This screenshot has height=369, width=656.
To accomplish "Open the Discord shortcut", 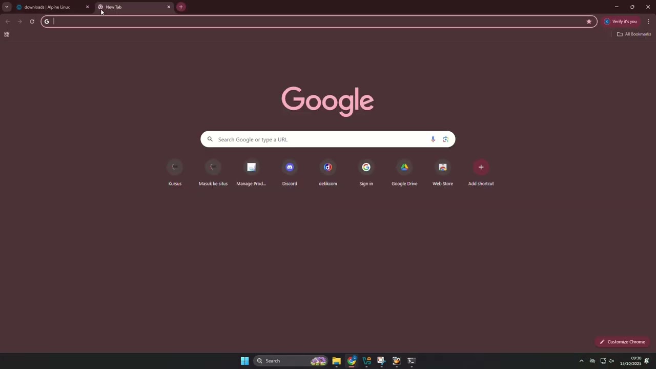I will point(290,173).
